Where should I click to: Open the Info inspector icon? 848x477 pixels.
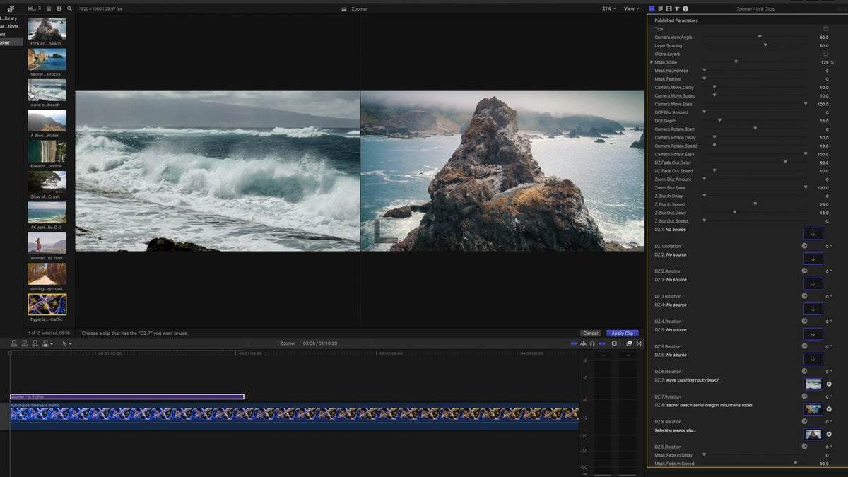click(685, 8)
